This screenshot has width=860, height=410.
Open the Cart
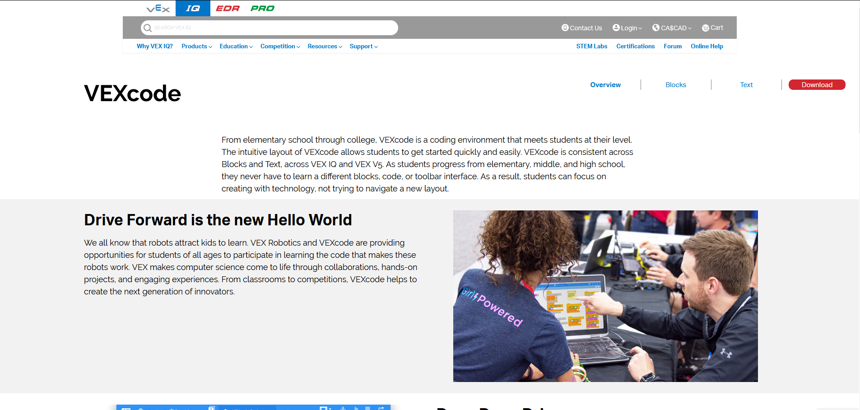click(x=712, y=28)
